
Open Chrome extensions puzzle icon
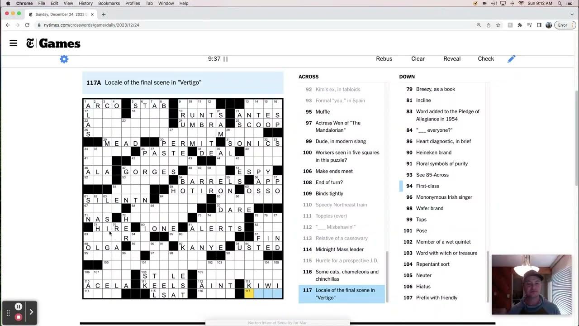click(x=520, y=25)
